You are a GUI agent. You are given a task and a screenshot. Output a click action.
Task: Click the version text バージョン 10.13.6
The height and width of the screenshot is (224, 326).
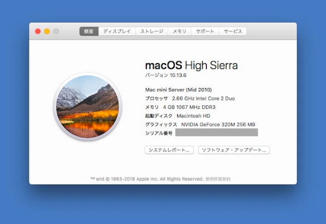[166, 75]
